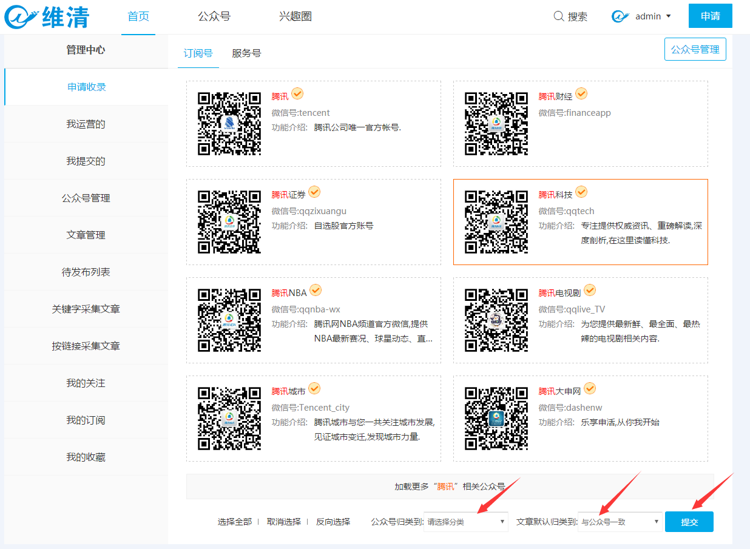Screen dimensions: 750x549
Task: Open 我的收藏 in the sidebar
Action: pos(86,457)
